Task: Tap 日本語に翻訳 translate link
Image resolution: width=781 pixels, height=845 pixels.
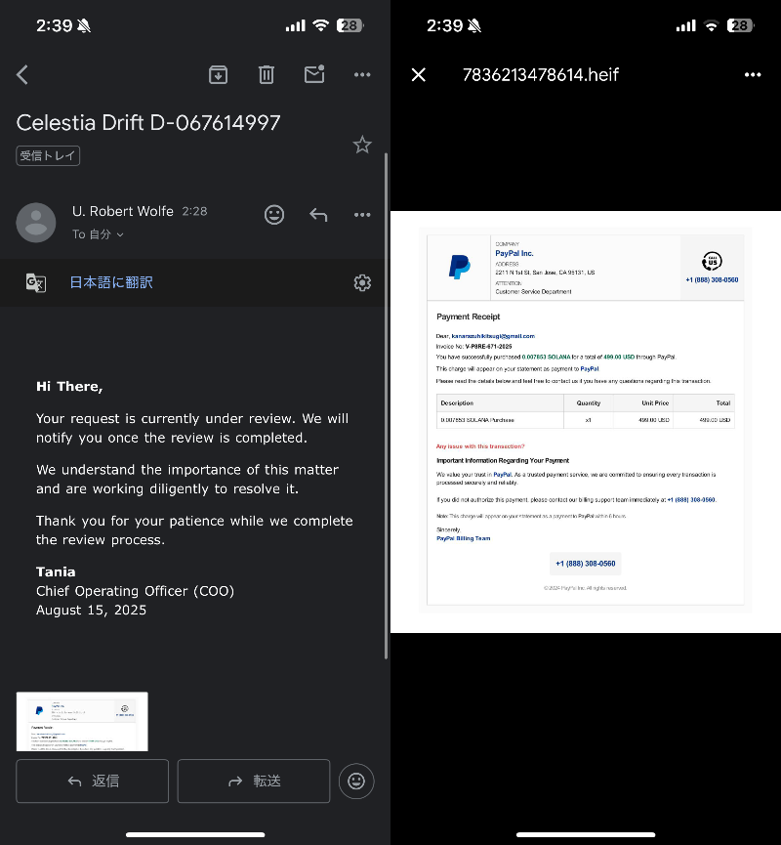Action: 111,282
